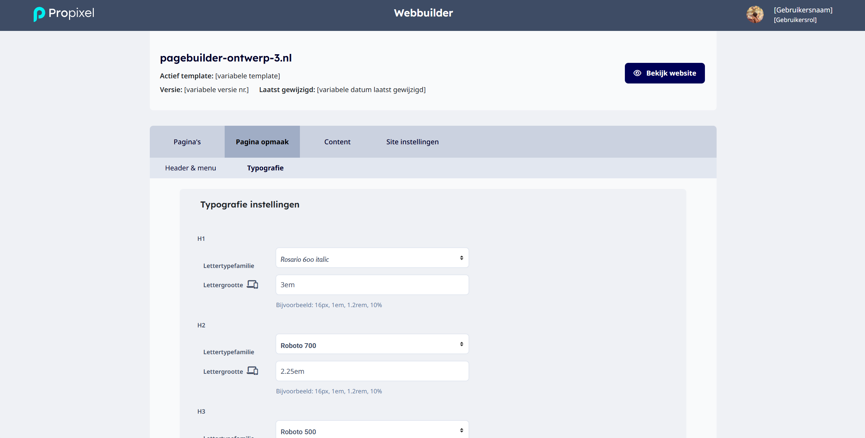Image resolution: width=865 pixels, height=438 pixels.
Task: Click the user avatar picture
Action: pyautogui.click(x=755, y=15)
